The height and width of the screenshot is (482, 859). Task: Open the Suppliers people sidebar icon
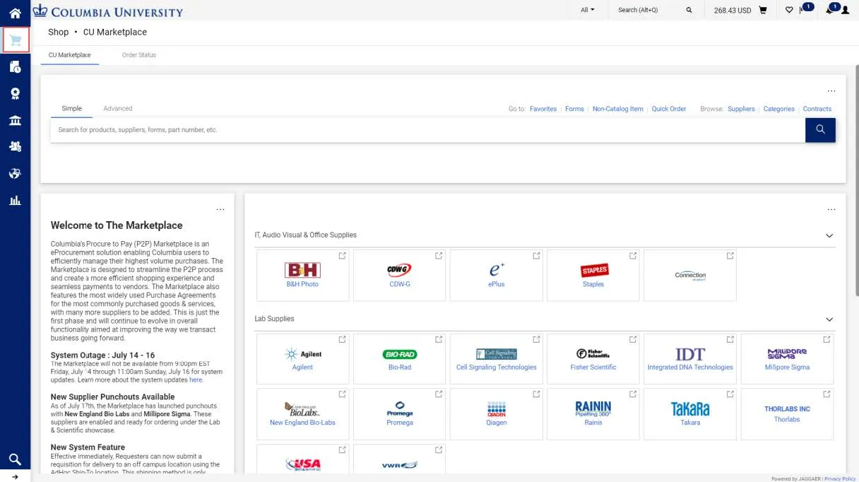(15, 147)
